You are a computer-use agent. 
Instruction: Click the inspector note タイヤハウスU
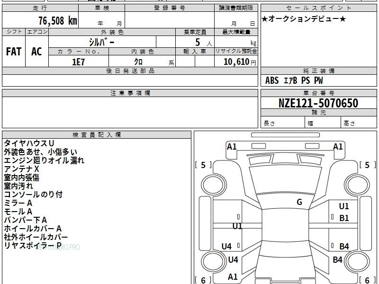pyautogui.click(x=29, y=143)
